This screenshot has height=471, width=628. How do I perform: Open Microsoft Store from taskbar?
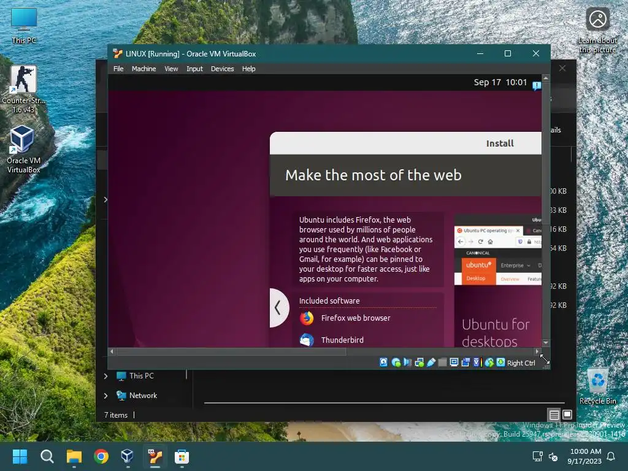tap(182, 456)
